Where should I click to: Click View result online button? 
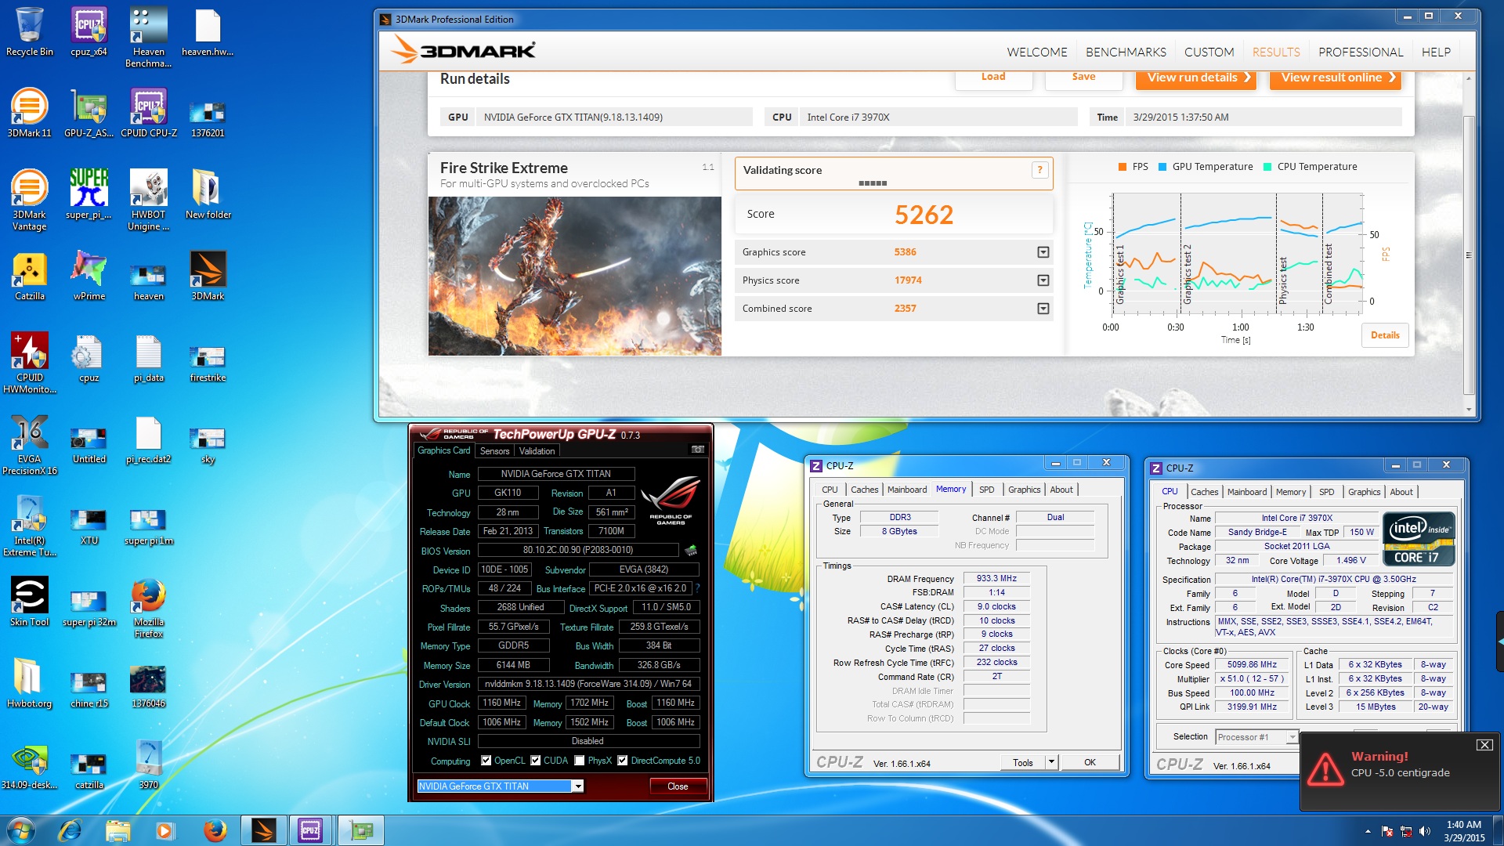[1336, 78]
